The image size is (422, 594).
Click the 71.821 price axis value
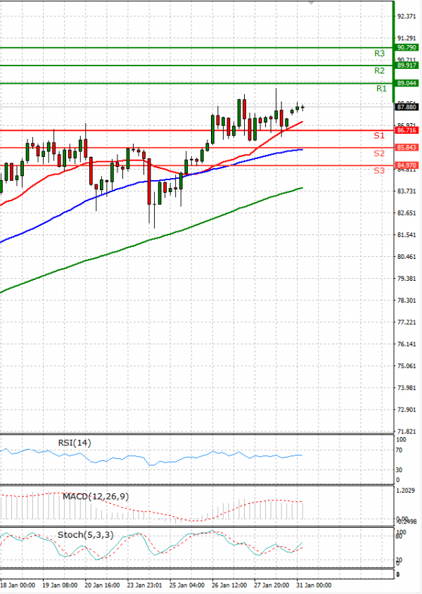(x=407, y=431)
